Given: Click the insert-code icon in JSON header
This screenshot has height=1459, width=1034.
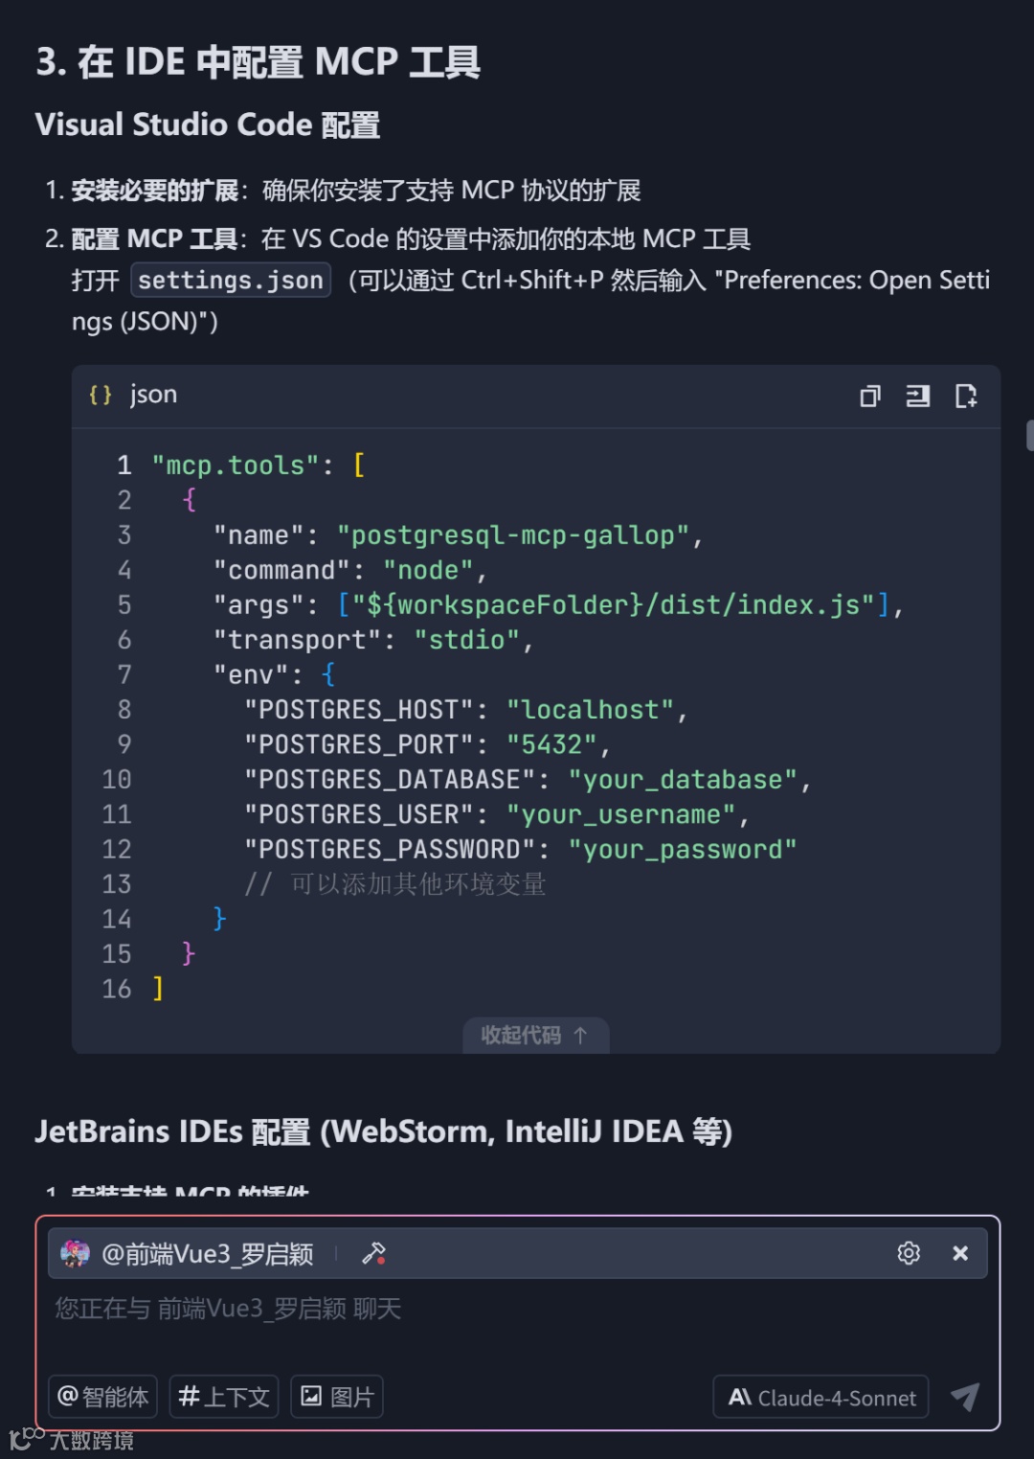Looking at the screenshot, I should tap(917, 396).
